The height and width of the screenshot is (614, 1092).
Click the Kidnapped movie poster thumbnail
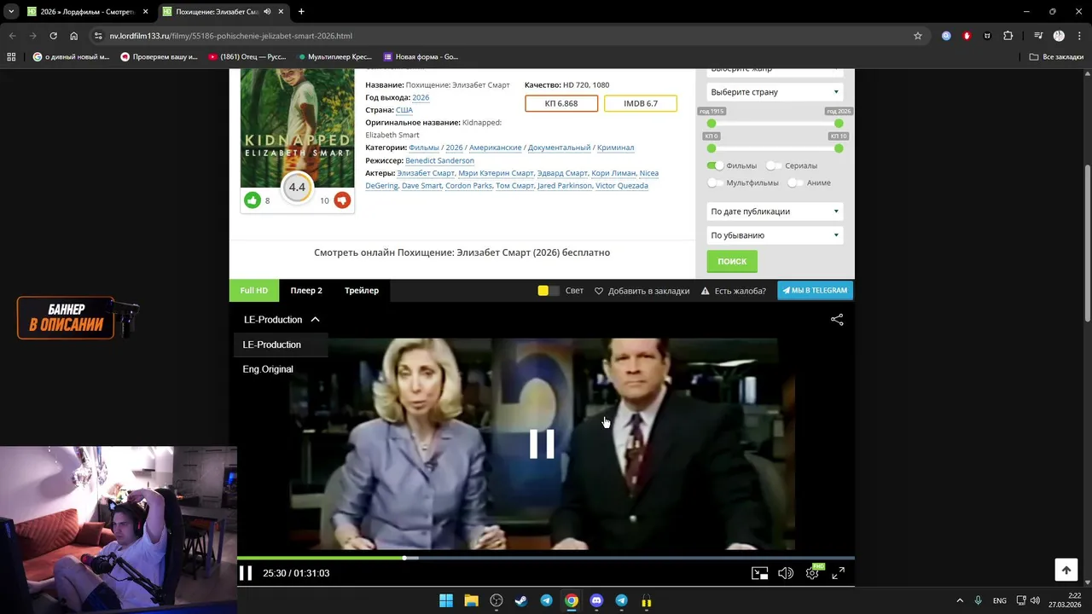click(x=297, y=128)
